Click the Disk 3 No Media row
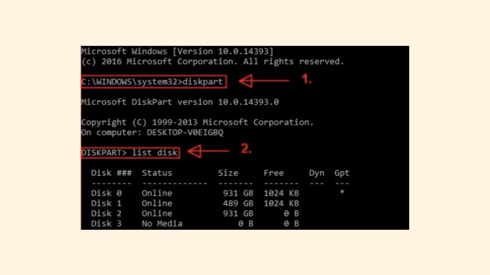This screenshot has width=490, height=275. pyautogui.click(x=195, y=224)
